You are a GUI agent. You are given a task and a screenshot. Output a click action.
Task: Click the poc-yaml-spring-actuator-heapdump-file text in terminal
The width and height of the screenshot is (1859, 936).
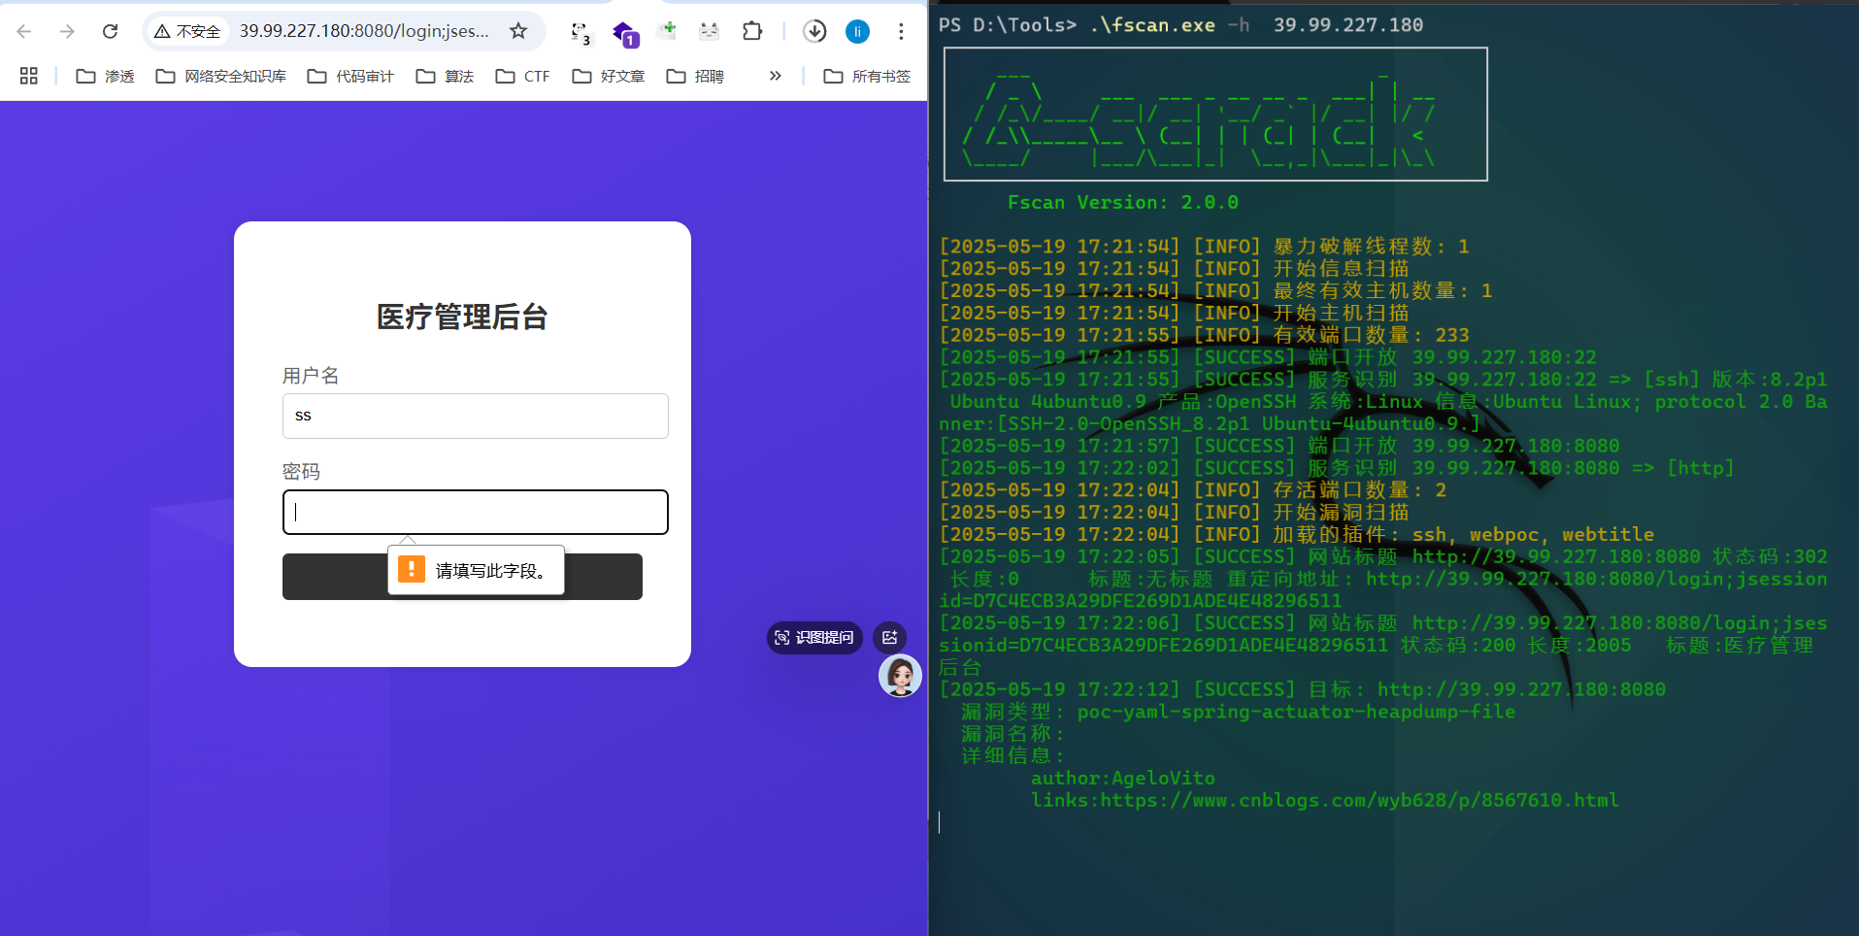[1296, 712]
